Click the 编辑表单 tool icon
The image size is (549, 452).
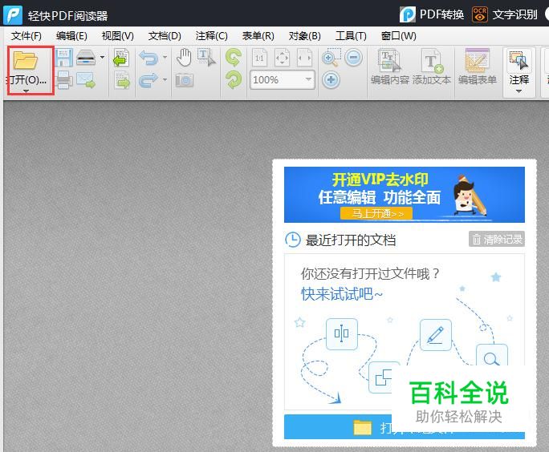[x=477, y=60]
